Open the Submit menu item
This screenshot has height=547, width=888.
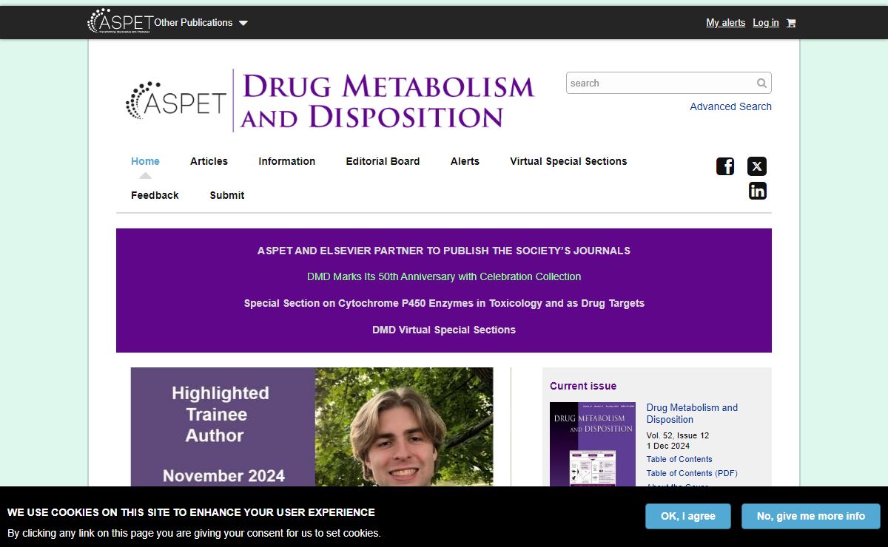coord(227,195)
